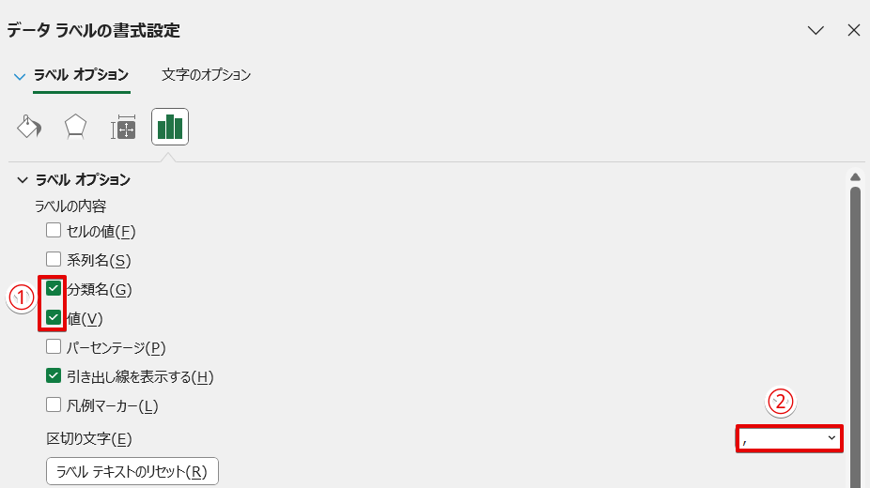870x488 pixels.
Task: Select the Effects pentagon icon
Action: point(75,128)
